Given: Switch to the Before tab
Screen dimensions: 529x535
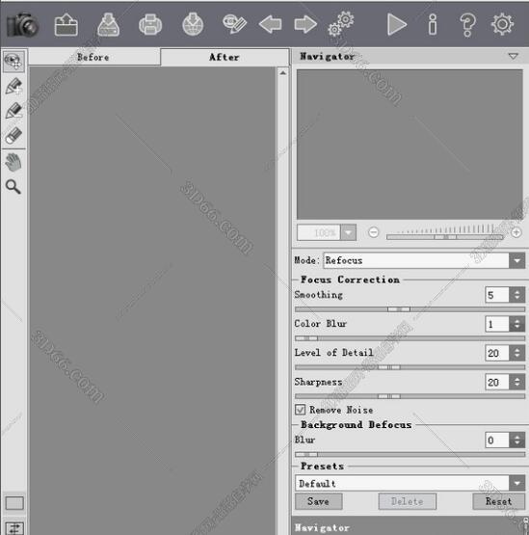Looking at the screenshot, I should pyautogui.click(x=93, y=57).
